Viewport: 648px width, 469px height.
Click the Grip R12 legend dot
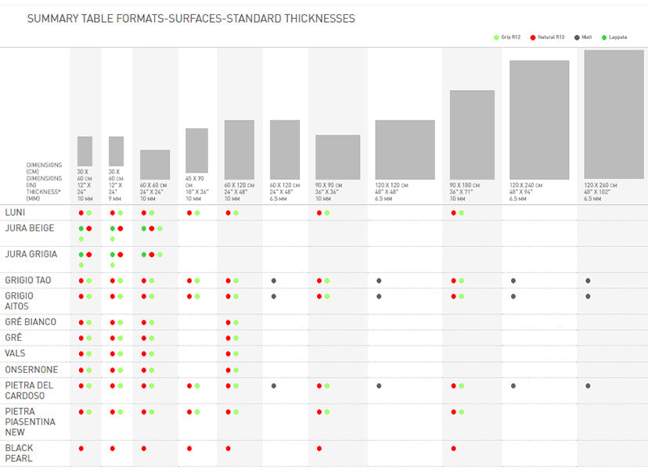(x=497, y=37)
